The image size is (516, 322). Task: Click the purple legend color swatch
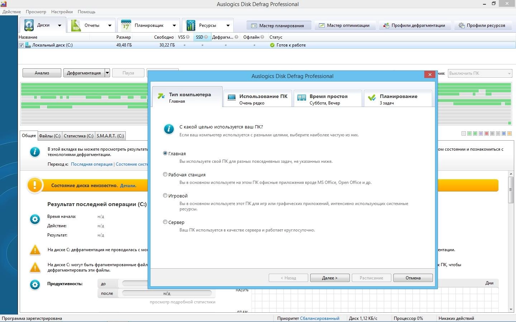[x=481, y=133]
